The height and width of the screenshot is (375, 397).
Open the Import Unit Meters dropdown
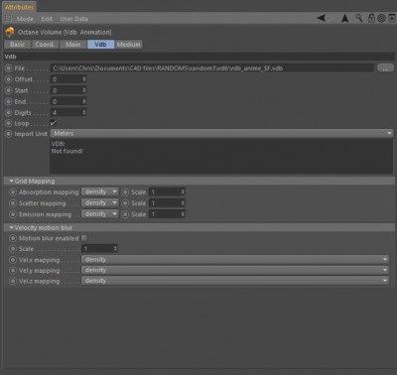[222, 133]
